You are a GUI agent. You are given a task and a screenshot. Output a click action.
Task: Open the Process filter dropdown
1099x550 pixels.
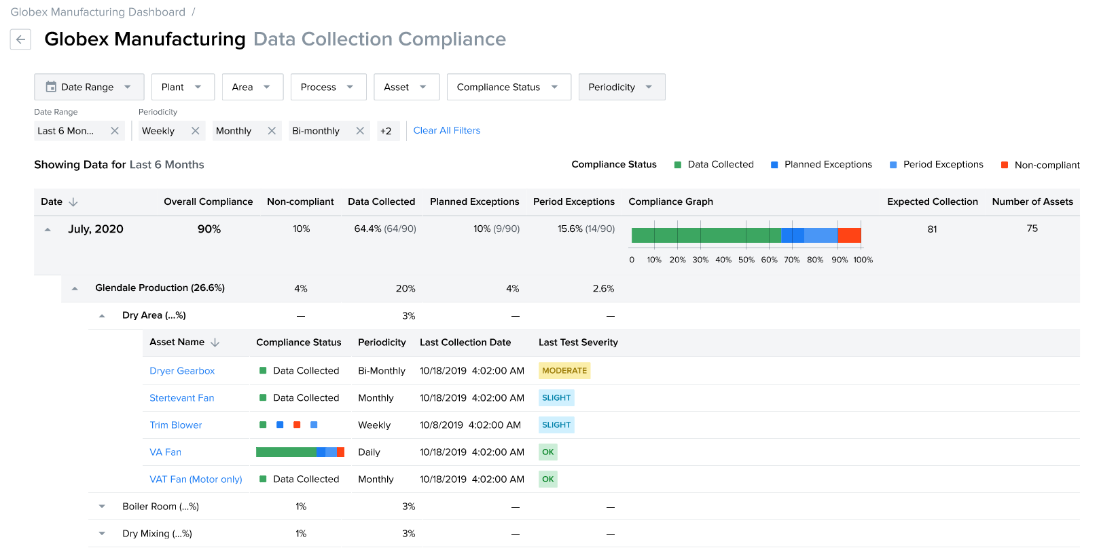(x=328, y=87)
